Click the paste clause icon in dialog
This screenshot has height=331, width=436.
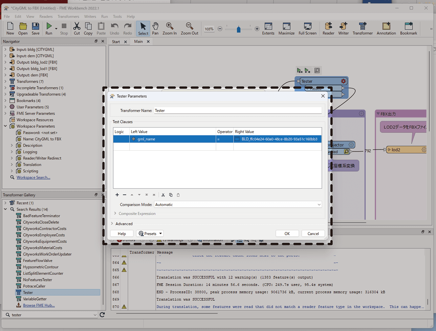coord(178,195)
